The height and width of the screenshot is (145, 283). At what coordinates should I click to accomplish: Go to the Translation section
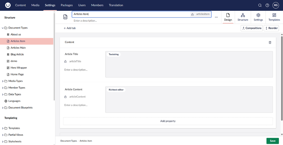(116, 5)
